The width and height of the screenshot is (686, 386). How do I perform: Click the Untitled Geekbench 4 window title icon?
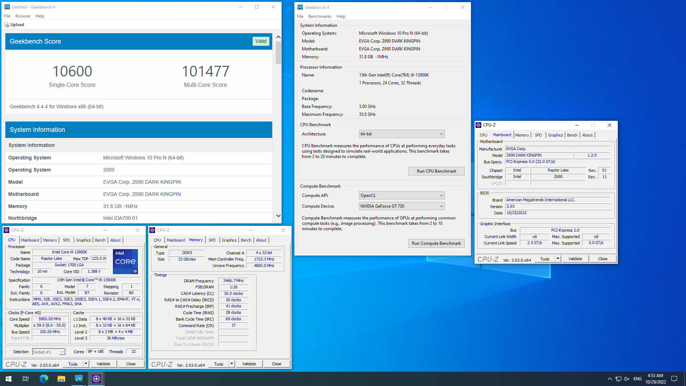[7, 7]
